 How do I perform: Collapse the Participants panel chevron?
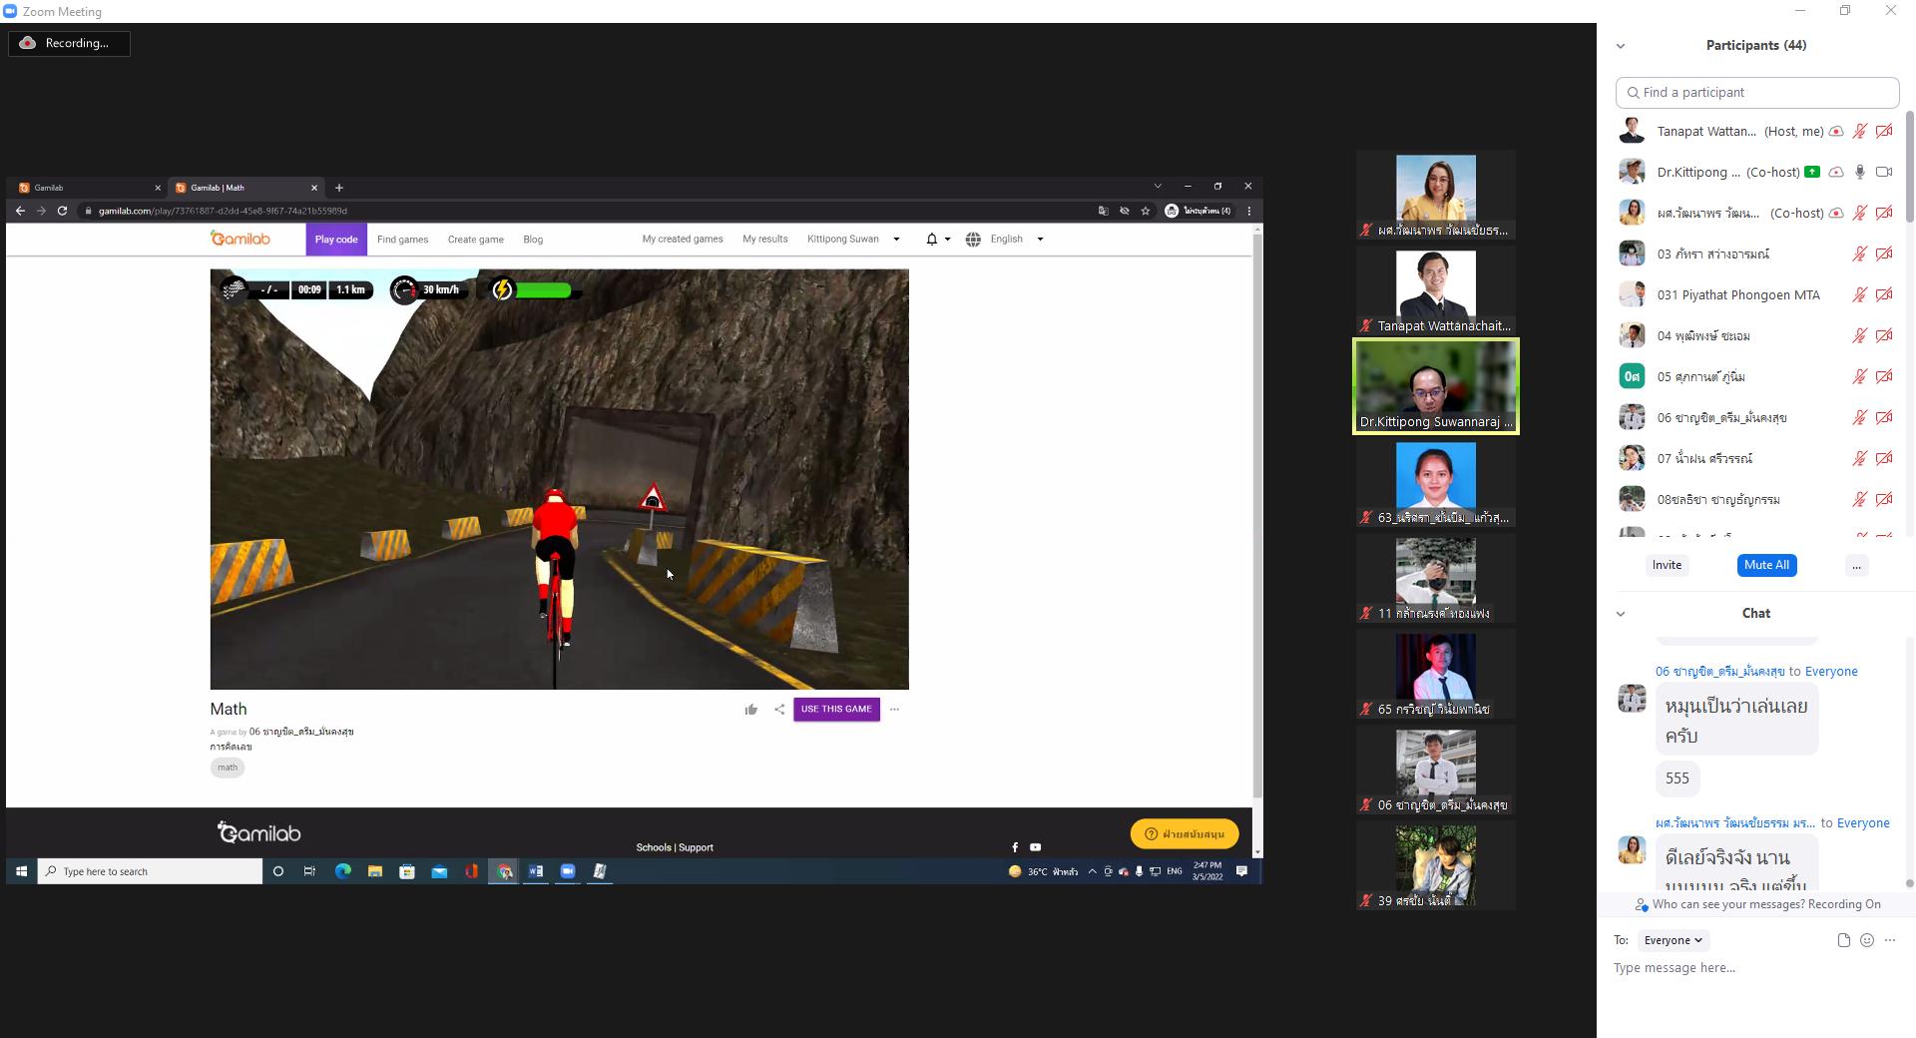1621,46
